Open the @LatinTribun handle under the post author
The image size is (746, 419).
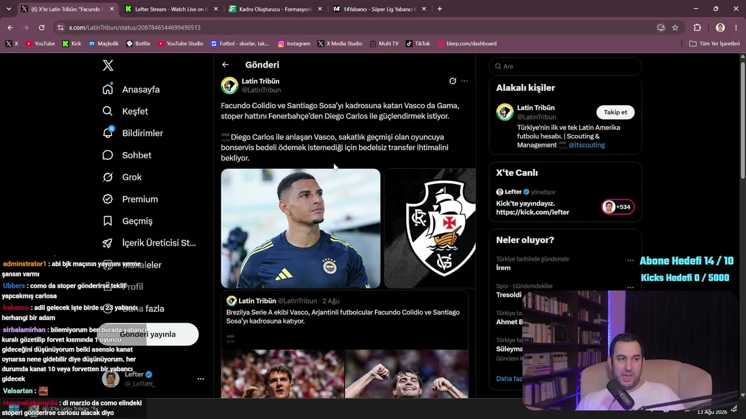[x=261, y=90]
